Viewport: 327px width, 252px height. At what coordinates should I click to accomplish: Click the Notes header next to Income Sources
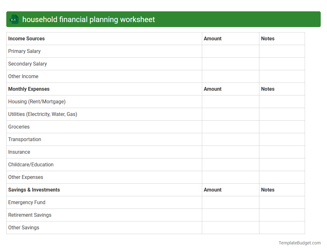pos(268,38)
